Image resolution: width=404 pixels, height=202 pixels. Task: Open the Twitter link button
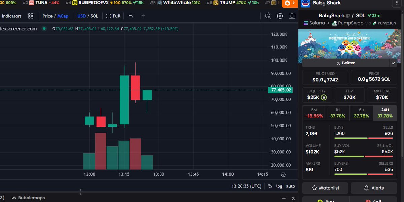click(345, 63)
